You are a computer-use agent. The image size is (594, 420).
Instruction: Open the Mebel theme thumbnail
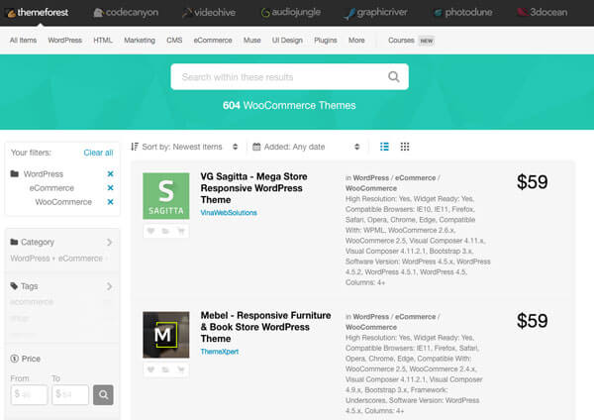tap(166, 335)
